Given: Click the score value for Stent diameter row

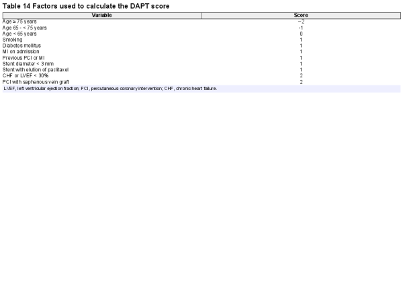Looking at the screenshot, I should (x=301, y=64).
